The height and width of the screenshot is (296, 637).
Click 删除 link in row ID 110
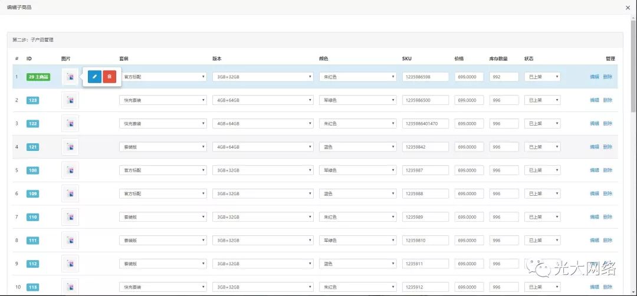[x=608, y=217]
